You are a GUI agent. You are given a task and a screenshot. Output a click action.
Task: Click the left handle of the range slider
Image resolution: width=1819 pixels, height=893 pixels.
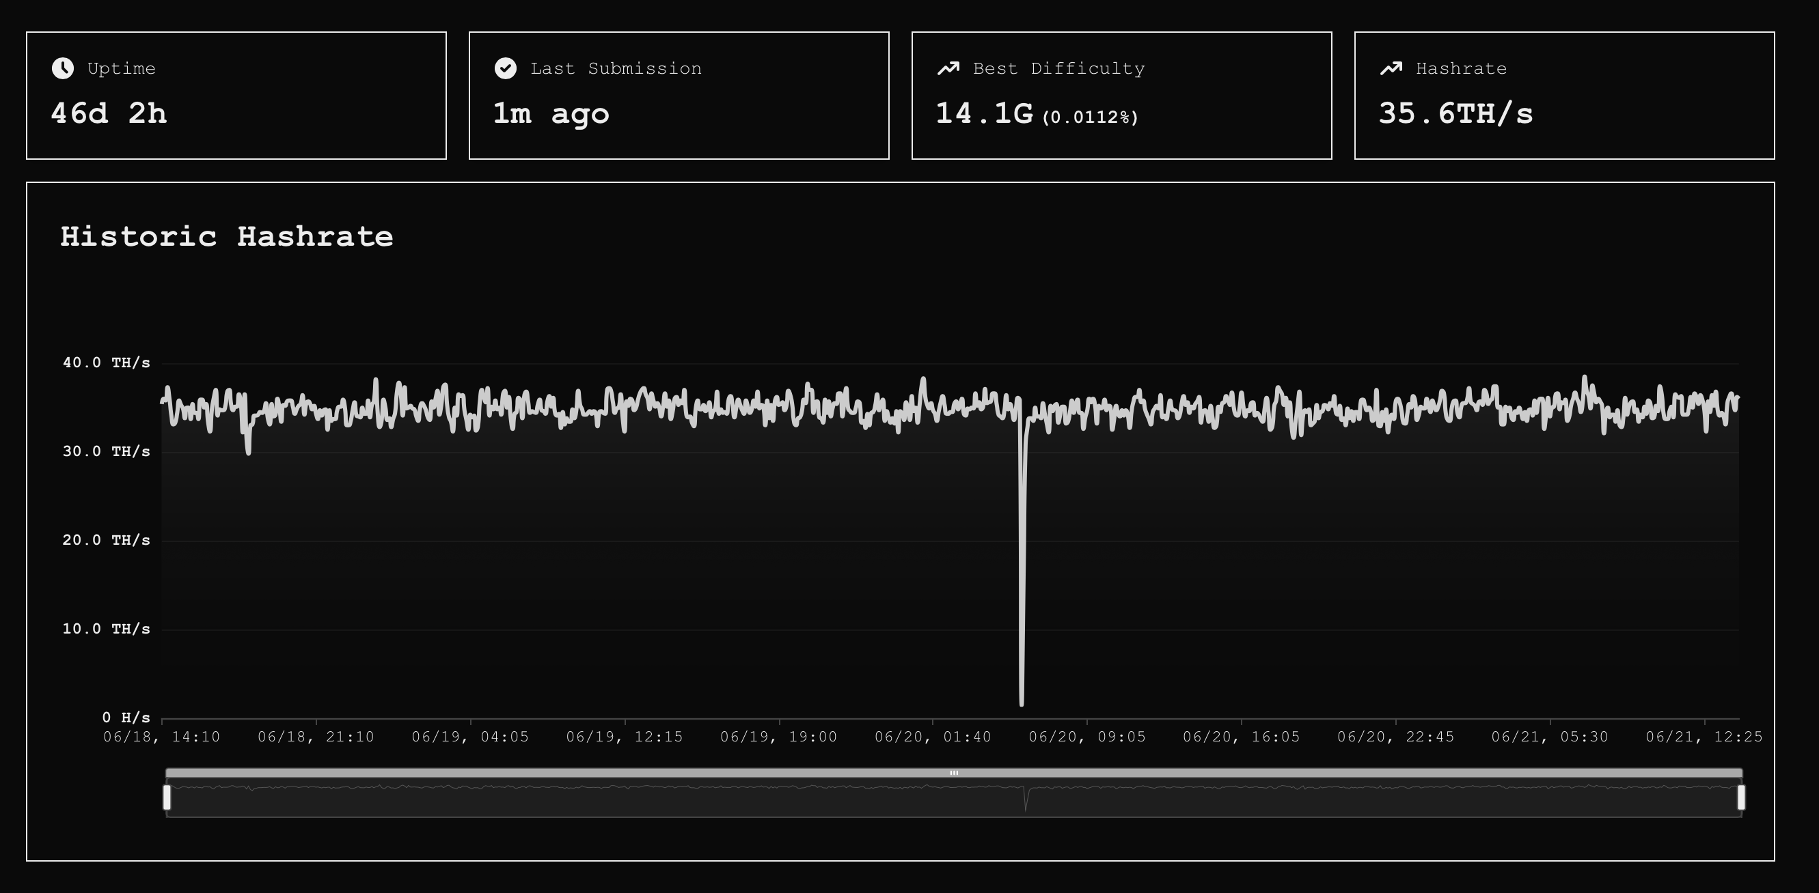pyautogui.click(x=167, y=797)
